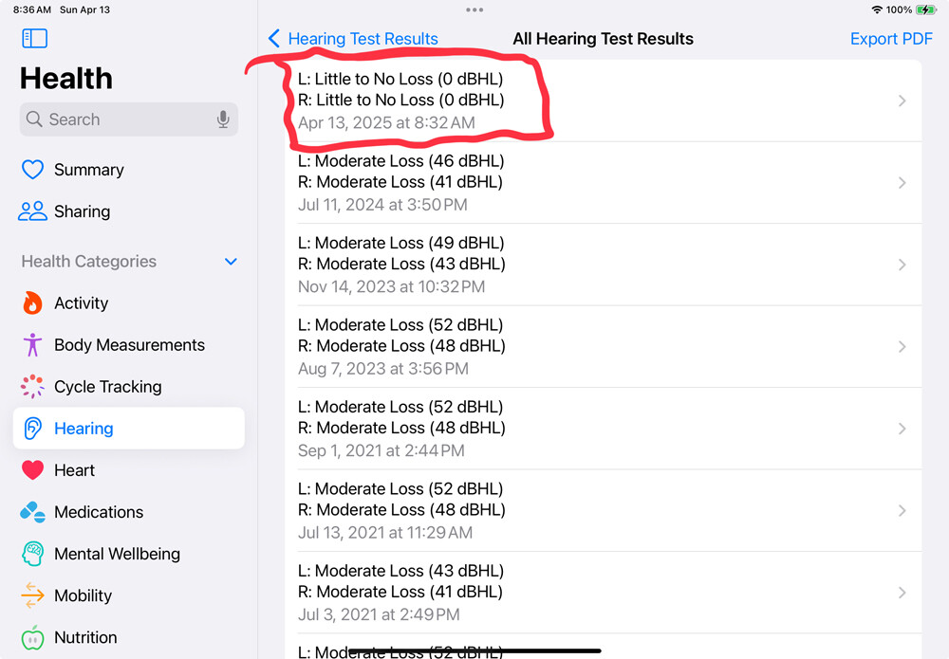Toggle the sidebar panel icon

[x=34, y=38]
